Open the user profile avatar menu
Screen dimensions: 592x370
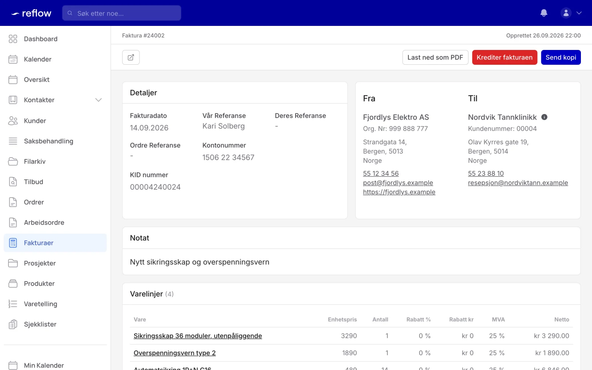(x=566, y=13)
